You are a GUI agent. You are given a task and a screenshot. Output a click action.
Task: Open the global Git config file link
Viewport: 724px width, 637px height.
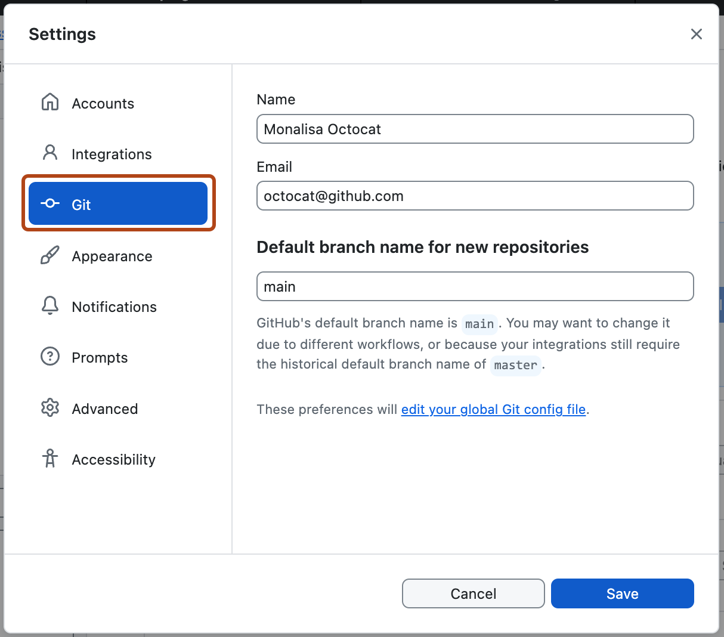pyautogui.click(x=493, y=410)
